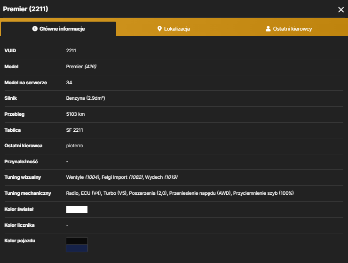This screenshot has width=348, height=263.
Task: Click the Model na serwerze label
Action: [x=26, y=83]
